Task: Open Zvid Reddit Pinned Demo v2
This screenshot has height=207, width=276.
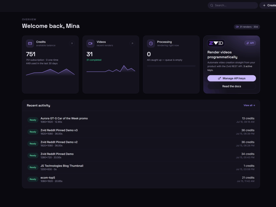Action: pyautogui.click(x=141, y=144)
